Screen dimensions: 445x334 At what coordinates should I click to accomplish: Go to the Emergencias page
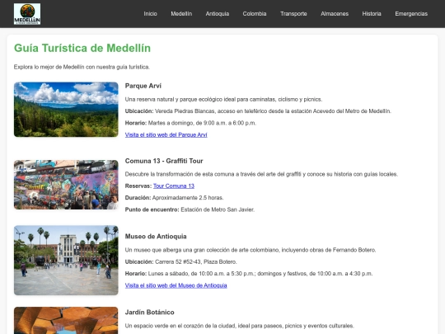tap(411, 14)
